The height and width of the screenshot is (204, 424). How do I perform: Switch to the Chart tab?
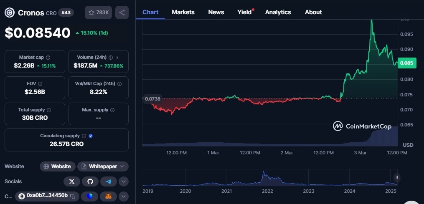[x=150, y=12]
